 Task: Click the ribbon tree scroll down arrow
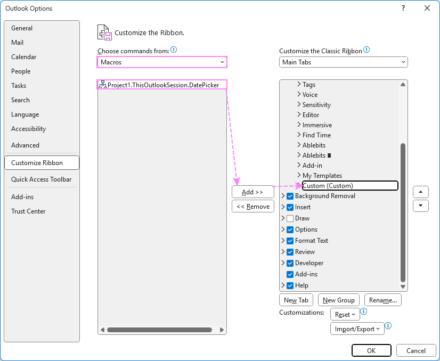[x=403, y=286]
